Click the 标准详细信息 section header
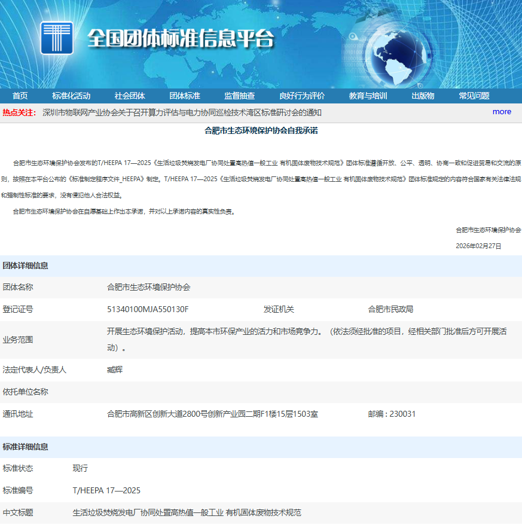The height and width of the screenshot is (525, 522). (x=26, y=447)
